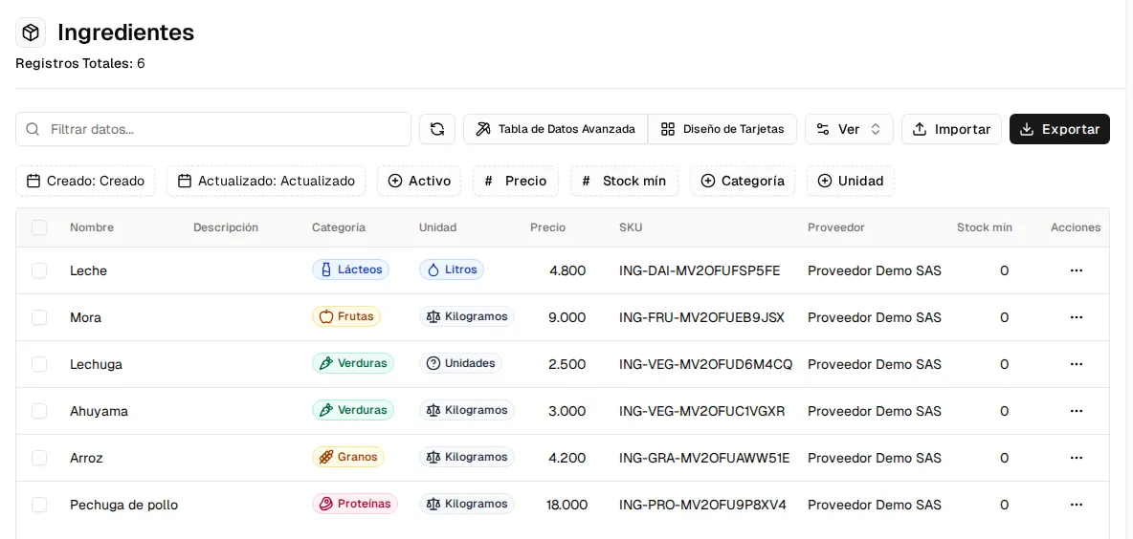Click the Ahuyama name cell
Screen dimensions: 1133x539
click(99, 411)
